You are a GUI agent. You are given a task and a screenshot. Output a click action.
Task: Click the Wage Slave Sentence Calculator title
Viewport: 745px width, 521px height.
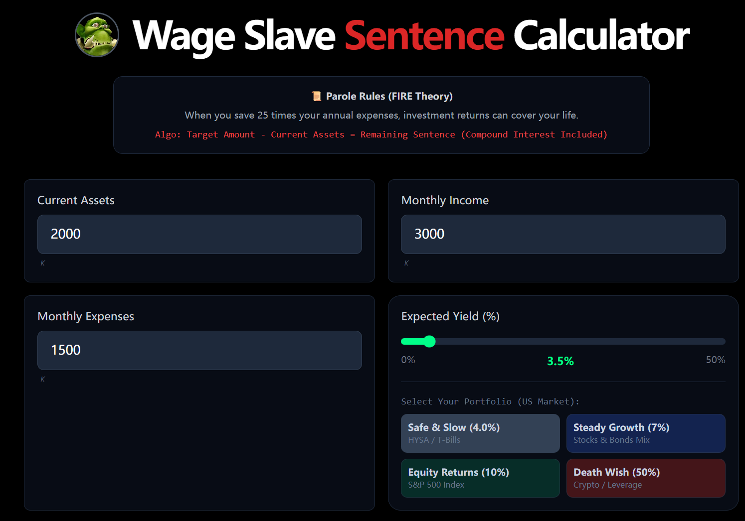pos(410,35)
